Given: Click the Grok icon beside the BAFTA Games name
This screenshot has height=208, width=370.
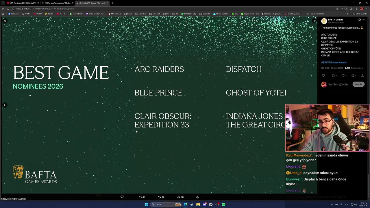Looking at the screenshot, I should click(360, 20).
